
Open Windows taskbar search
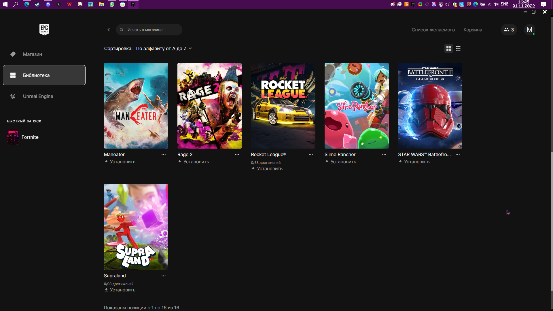(x=16, y=4)
